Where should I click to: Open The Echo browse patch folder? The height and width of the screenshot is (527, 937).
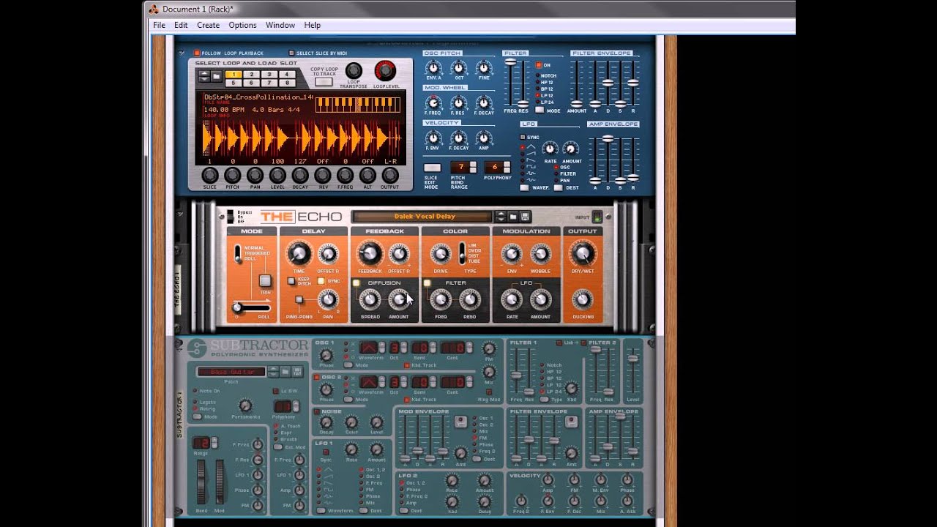[513, 217]
